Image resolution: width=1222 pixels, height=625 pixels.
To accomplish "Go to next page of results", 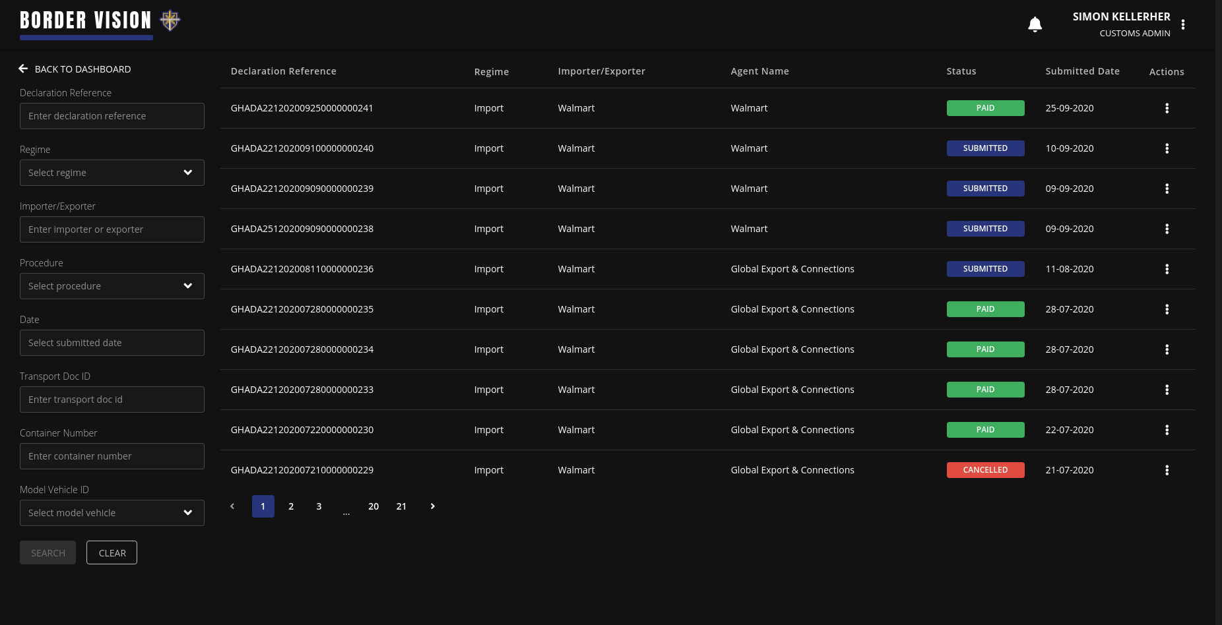I will point(433,506).
